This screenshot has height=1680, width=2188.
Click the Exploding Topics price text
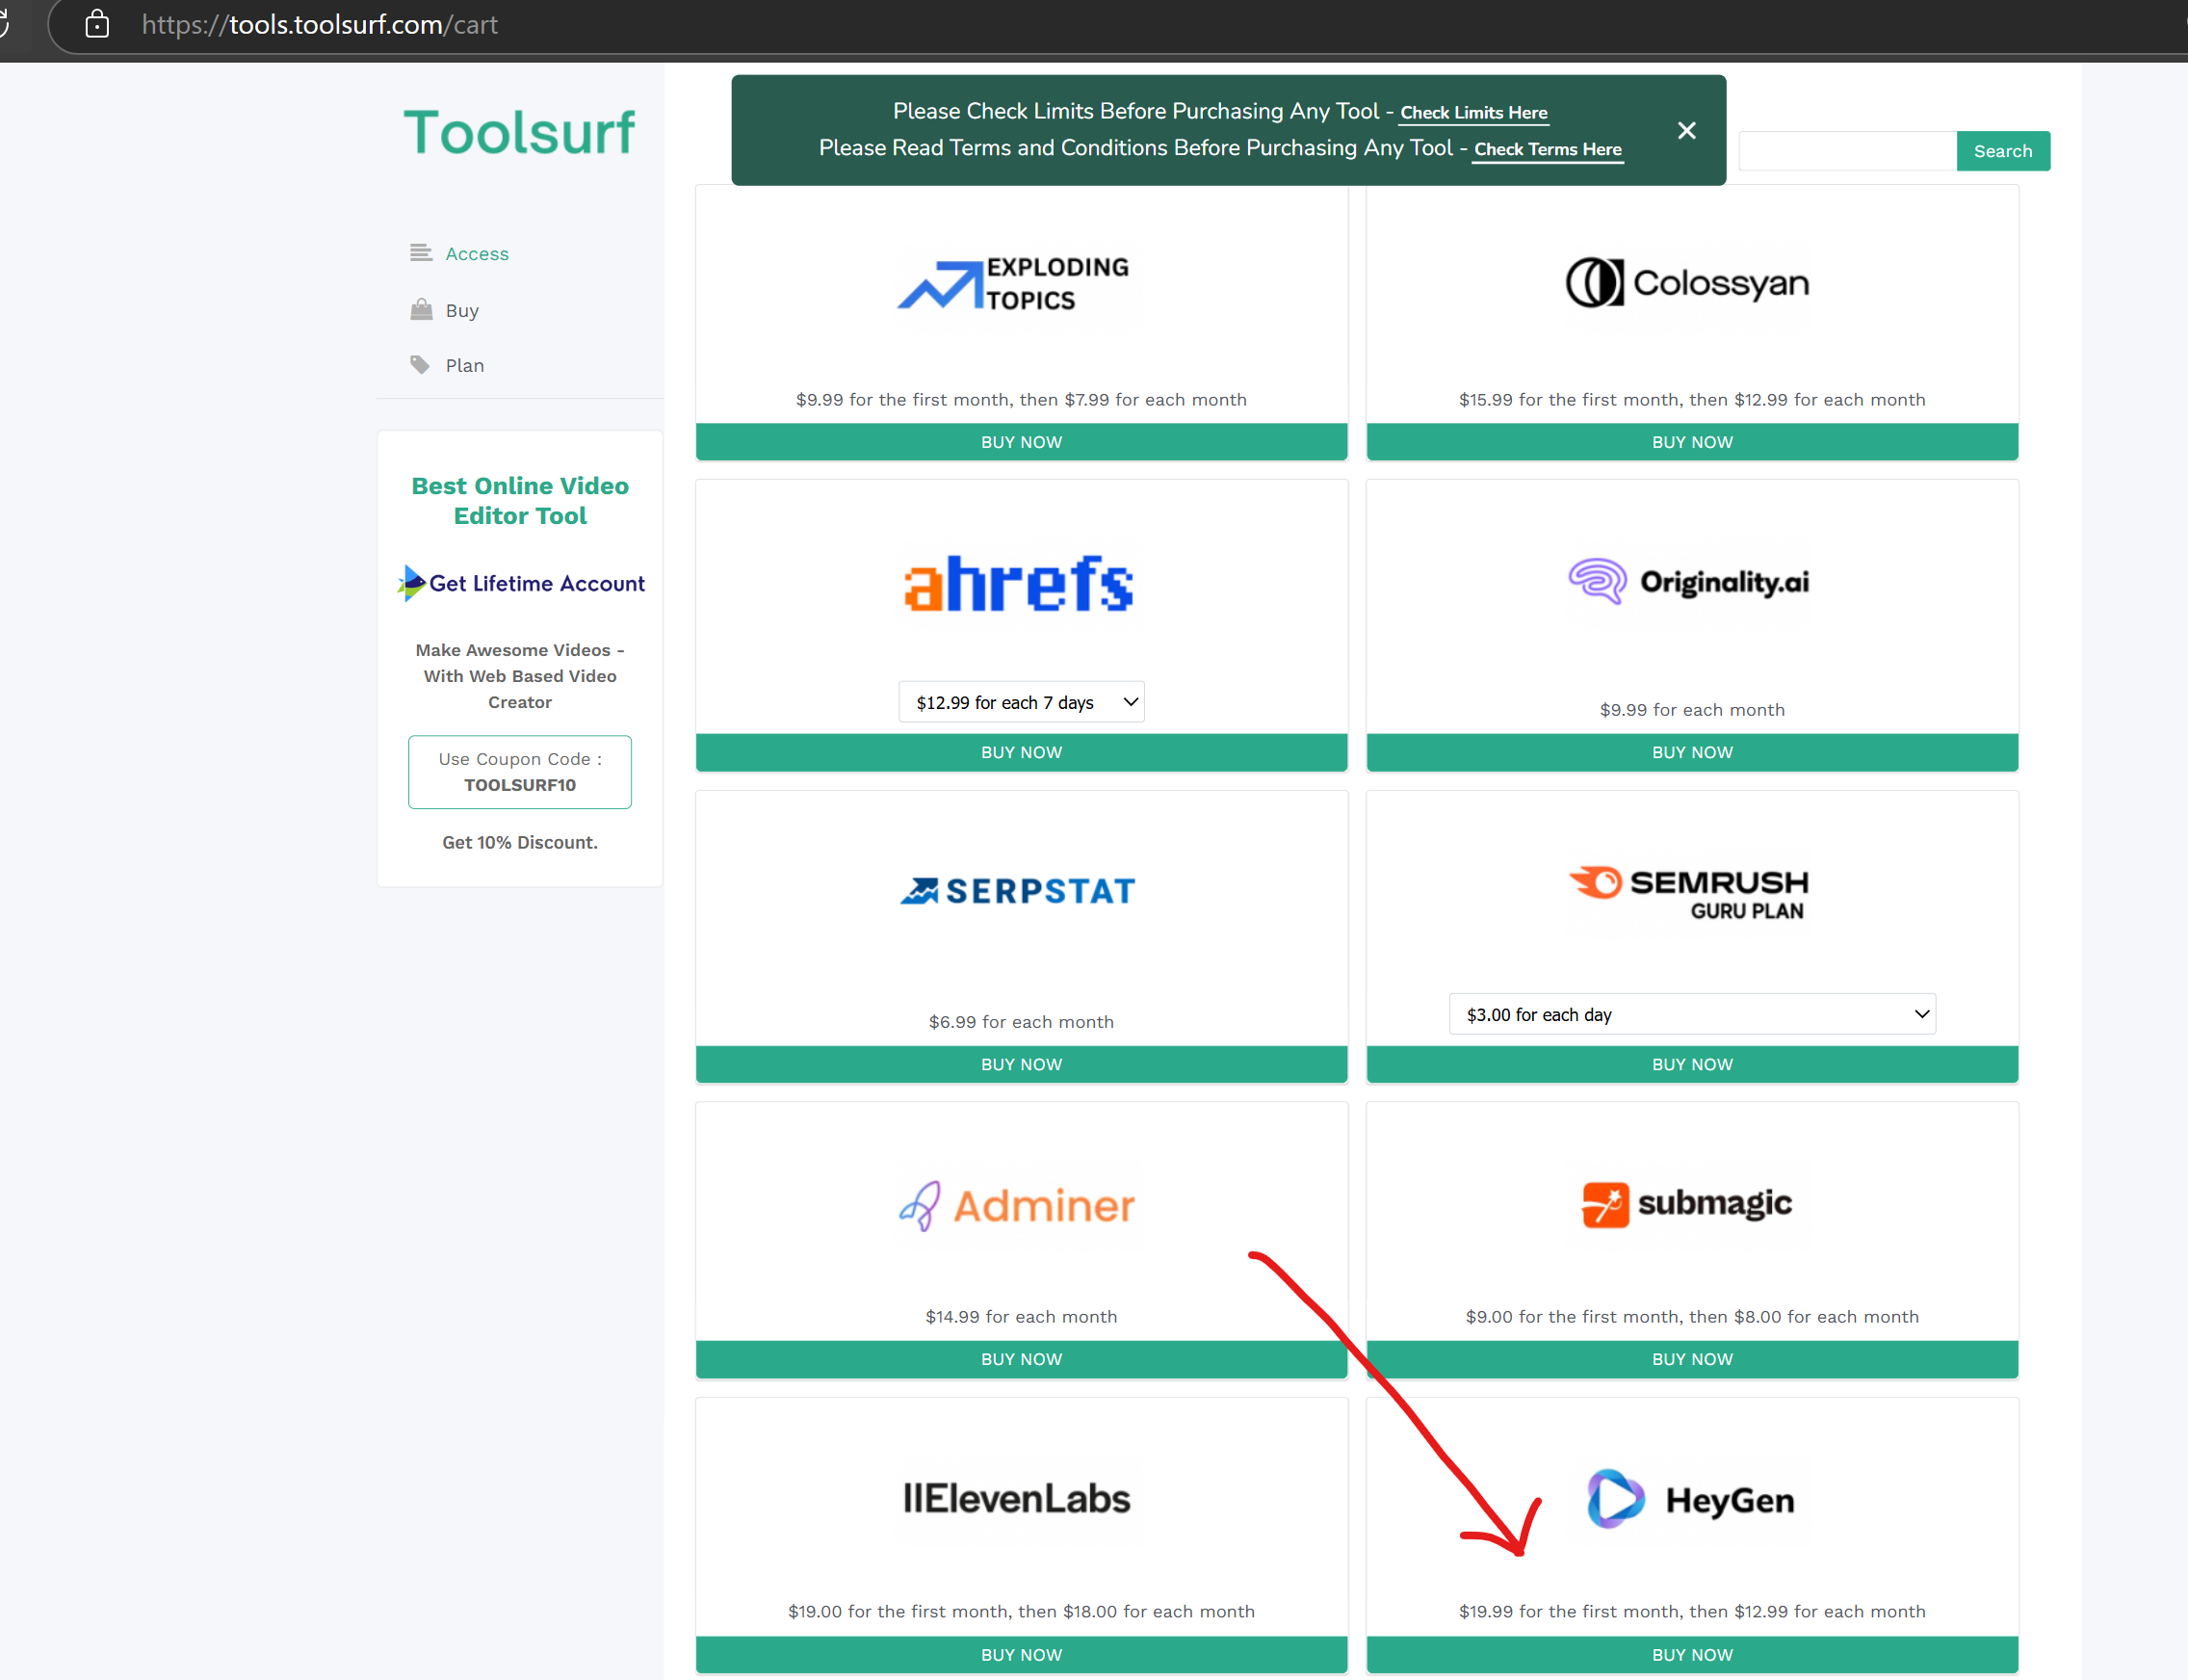1022,399
